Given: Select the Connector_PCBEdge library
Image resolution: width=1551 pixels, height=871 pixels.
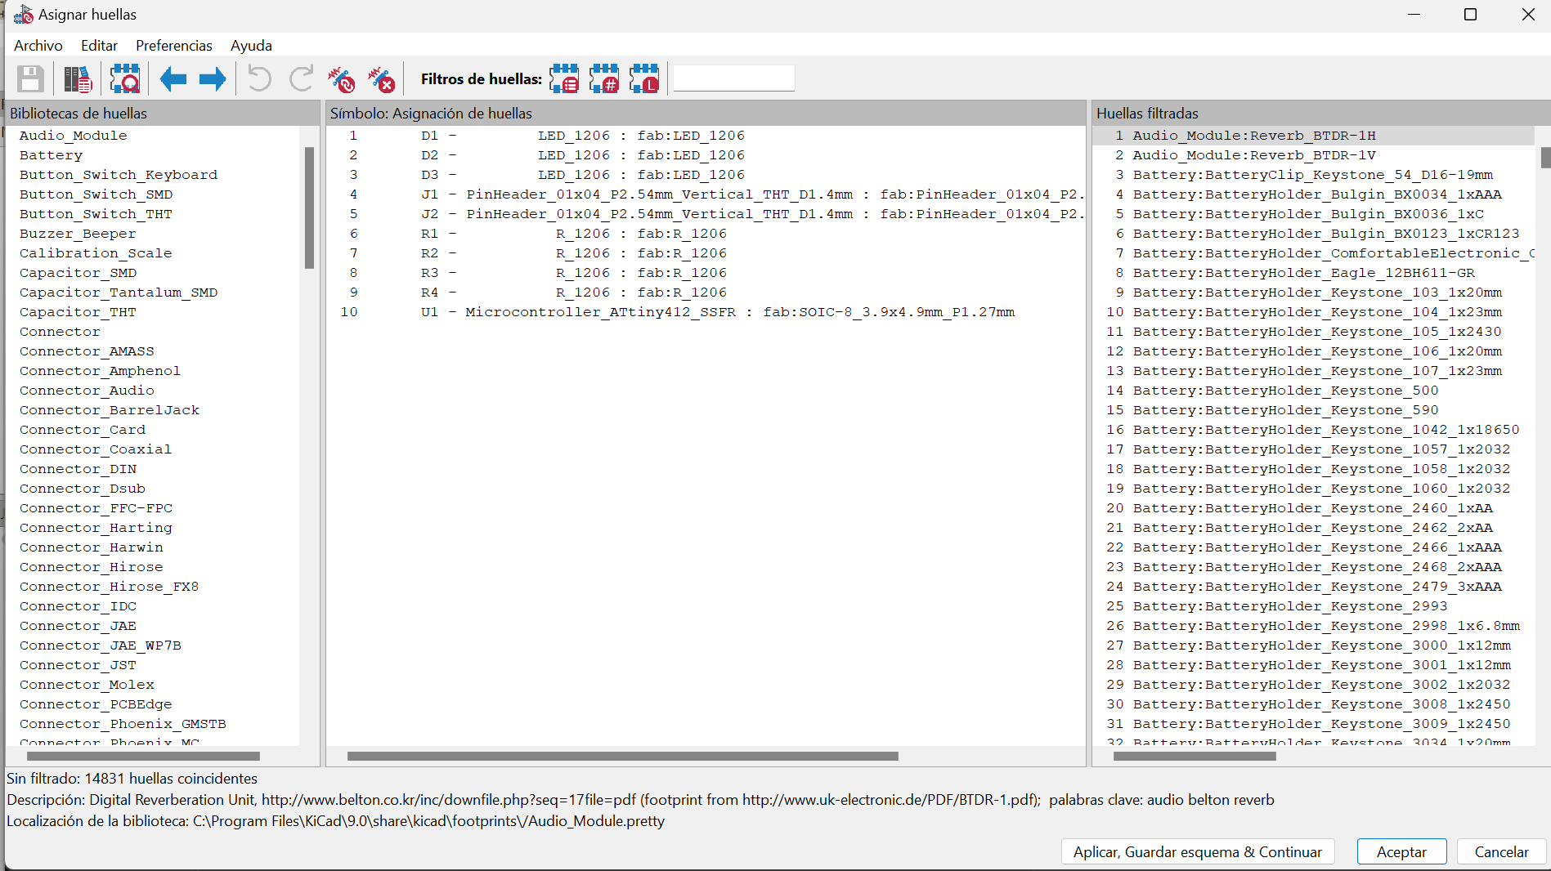Looking at the screenshot, I should point(96,704).
